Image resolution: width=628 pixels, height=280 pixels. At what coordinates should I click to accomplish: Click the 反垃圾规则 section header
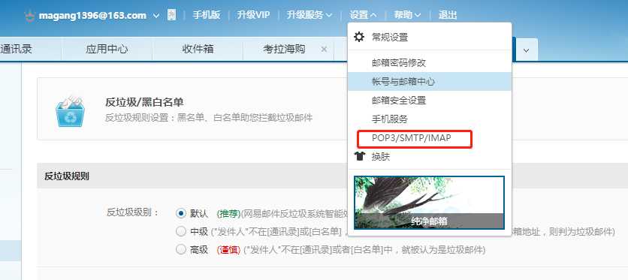(67, 176)
